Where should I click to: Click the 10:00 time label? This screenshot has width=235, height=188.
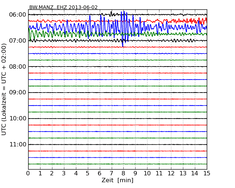(x=18, y=119)
